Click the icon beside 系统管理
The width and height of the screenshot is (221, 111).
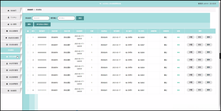coord(8,91)
